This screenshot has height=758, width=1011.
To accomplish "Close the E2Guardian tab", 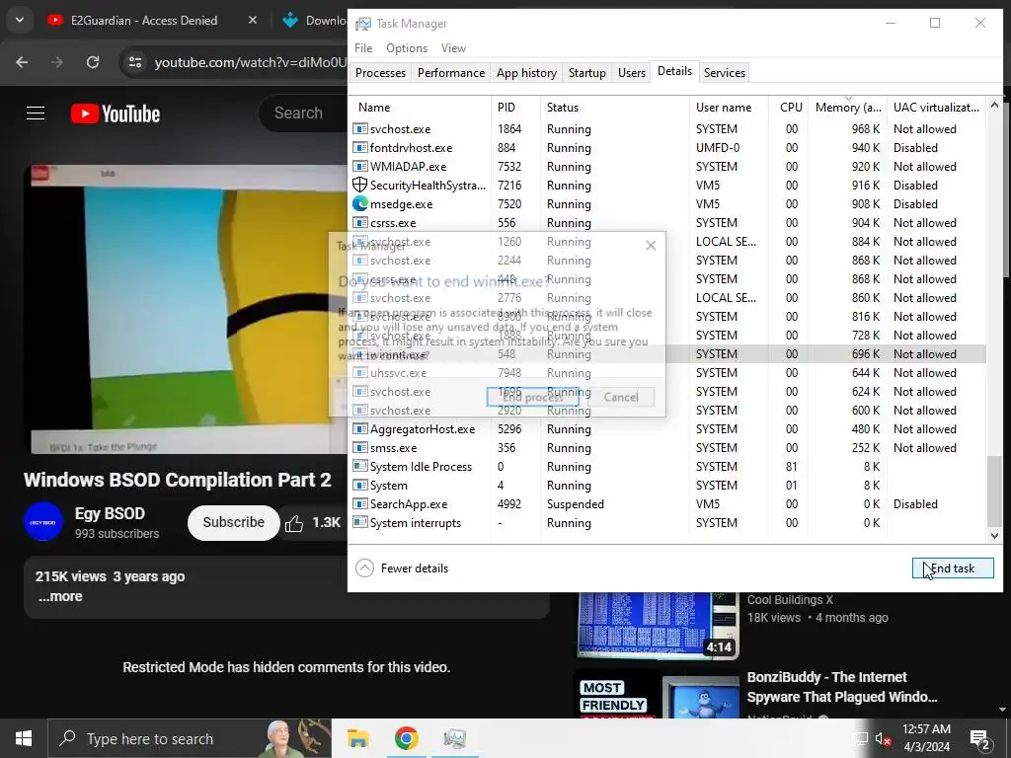I will pos(253,20).
